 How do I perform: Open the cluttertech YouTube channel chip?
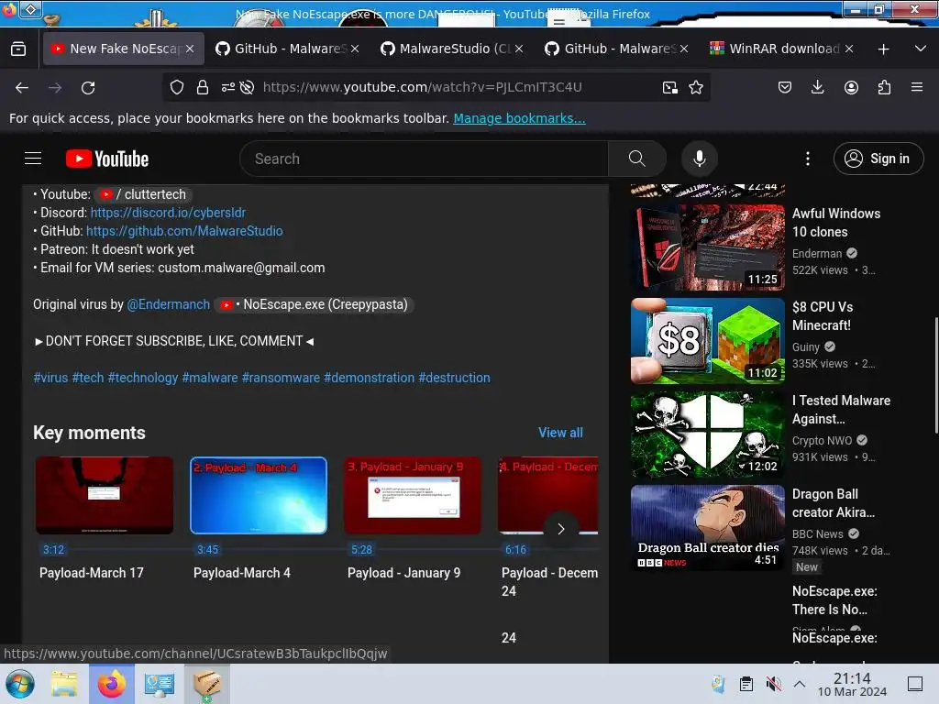coord(143,194)
